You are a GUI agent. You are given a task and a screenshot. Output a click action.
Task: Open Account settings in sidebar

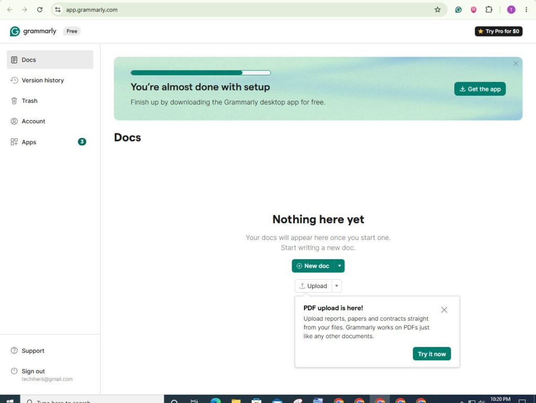pos(50,121)
